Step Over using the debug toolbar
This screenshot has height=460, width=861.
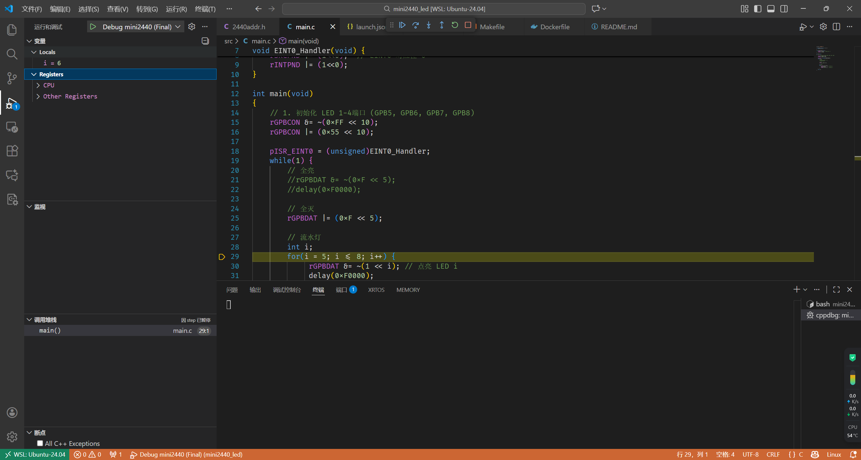point(415,25)
